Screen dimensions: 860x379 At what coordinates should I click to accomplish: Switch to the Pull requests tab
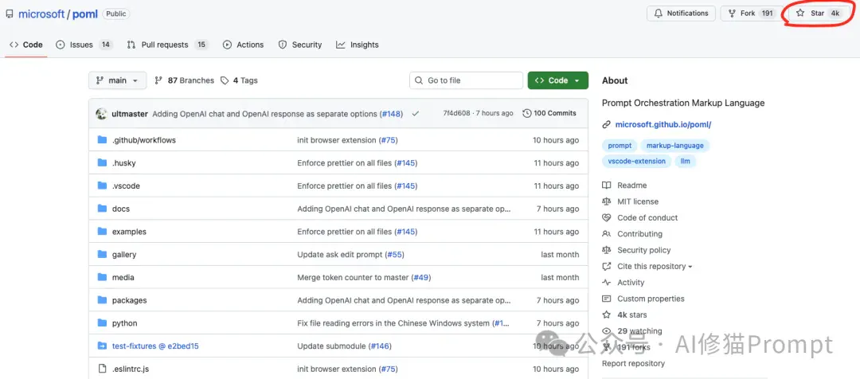coord(167,45)
